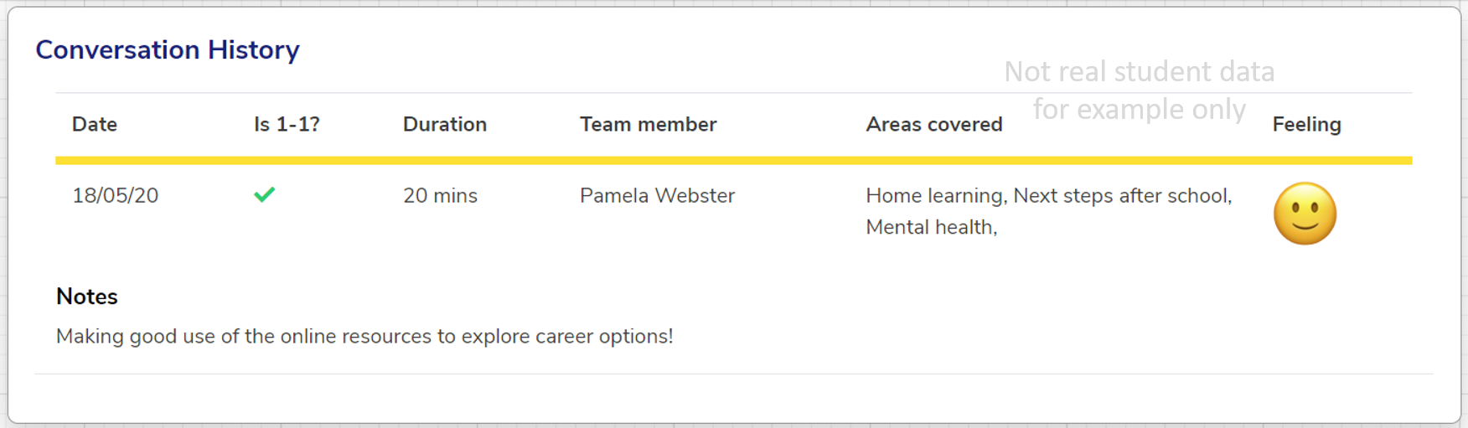
Task: Click the smiley face feeling emoji
Action: (x=1305, y=214)
